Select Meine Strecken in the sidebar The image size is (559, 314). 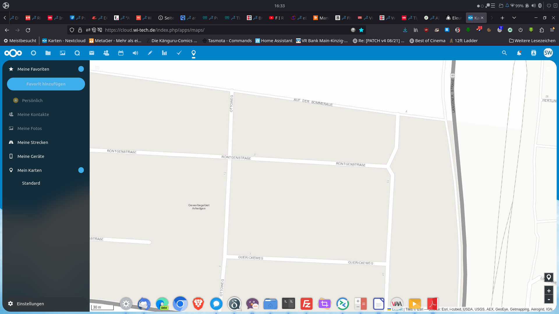(33, 142)
